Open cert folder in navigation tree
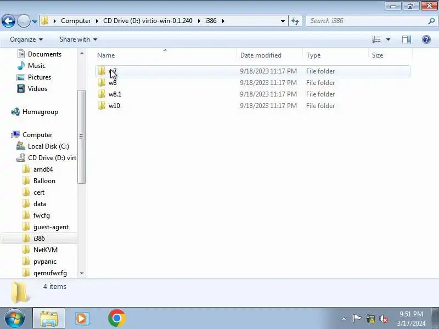Image resolution: width=439 pixels, height=329 pixels. pyautogui.click(x=38, y=192)
